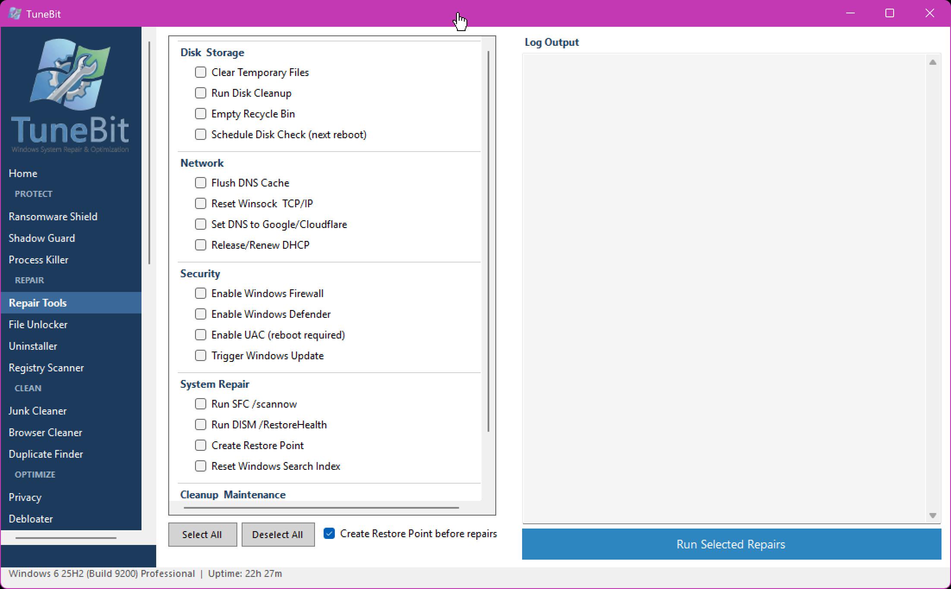
Task: Click the sidebar horizontal scrollbar
Action: 66,538
